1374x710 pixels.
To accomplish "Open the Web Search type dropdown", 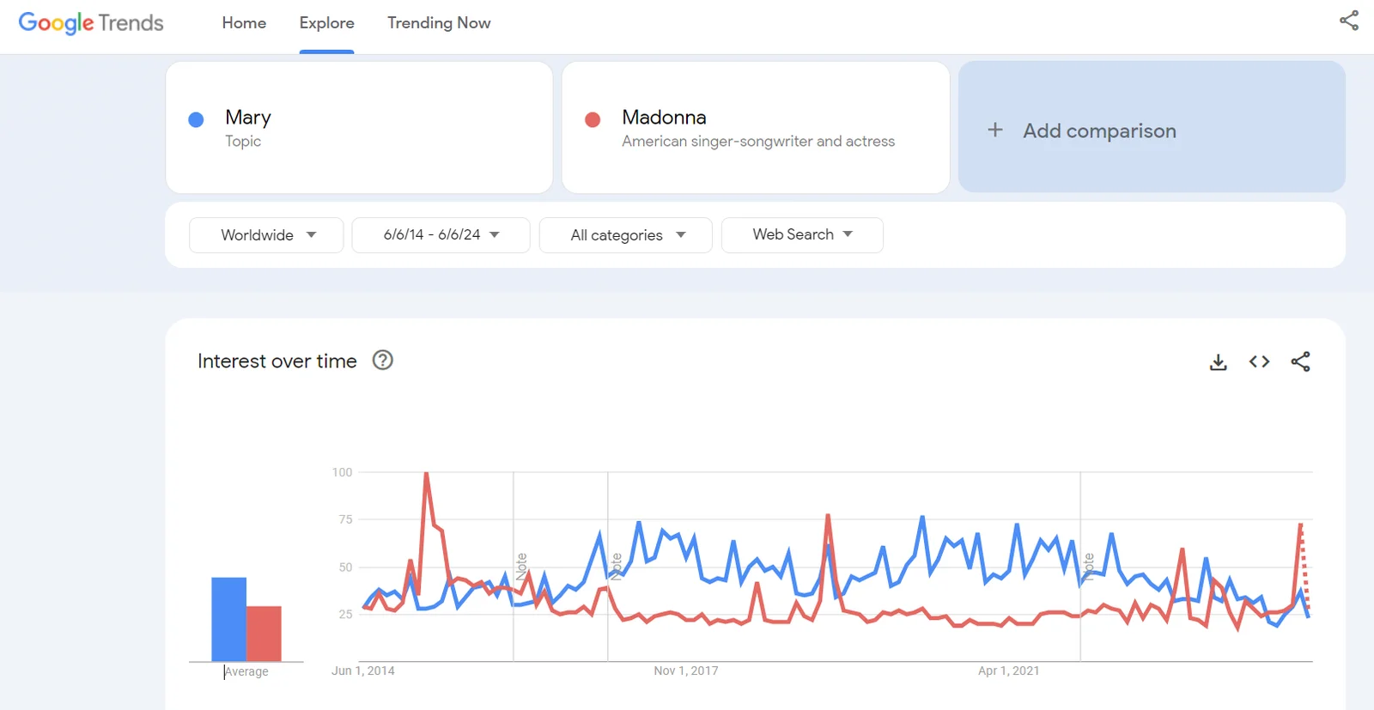I will coord(802,235).
